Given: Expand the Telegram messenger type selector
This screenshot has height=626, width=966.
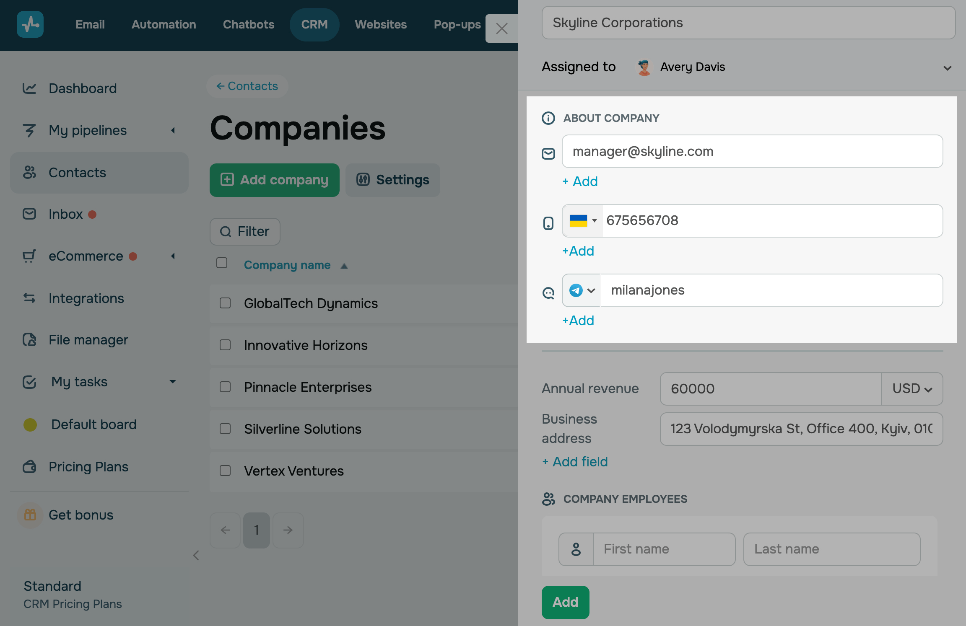Looking at the screenshot, I should (x=582, y=290).
